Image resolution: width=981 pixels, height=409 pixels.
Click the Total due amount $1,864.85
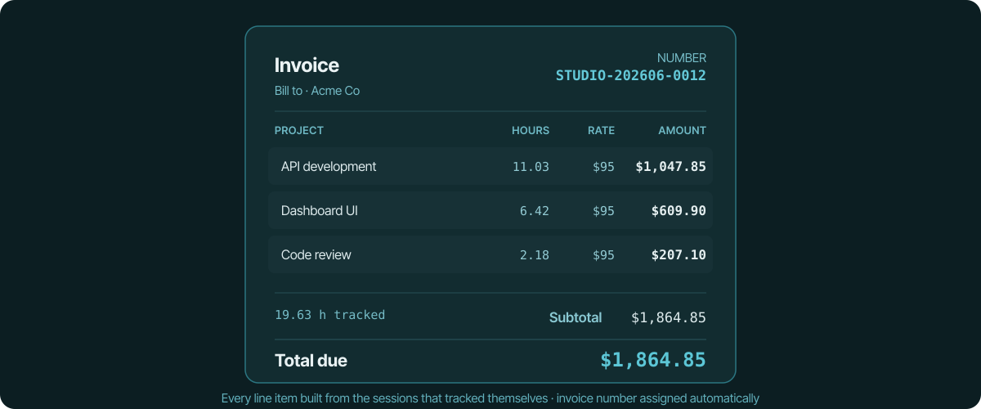click(653, 360)
